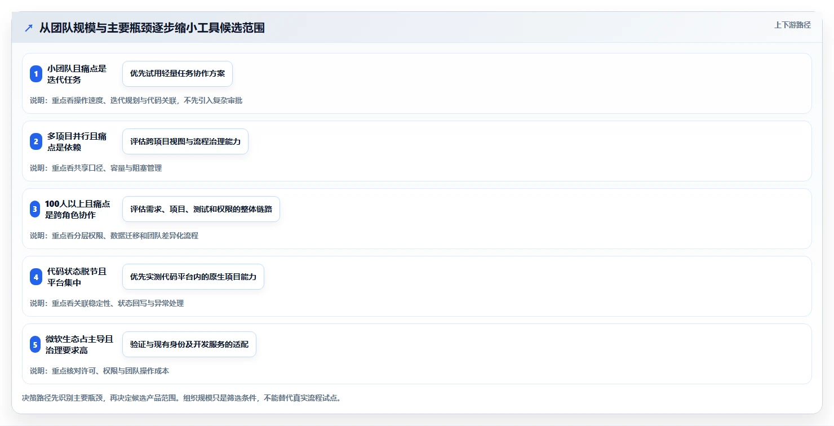
Task: Select 优先试用轻量任务协作方案 box
Action: (178, 74)
